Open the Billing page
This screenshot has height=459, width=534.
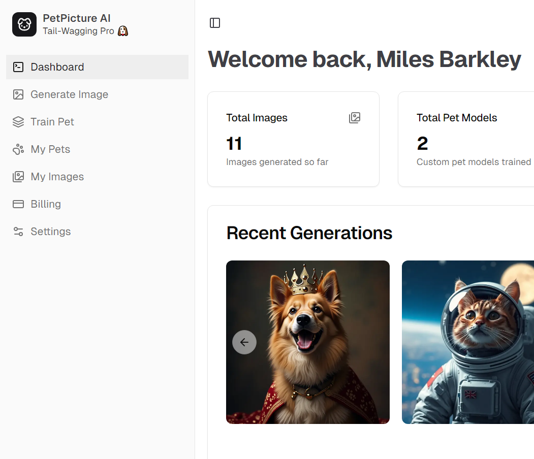pyautogui.click(x=97, y=204)
